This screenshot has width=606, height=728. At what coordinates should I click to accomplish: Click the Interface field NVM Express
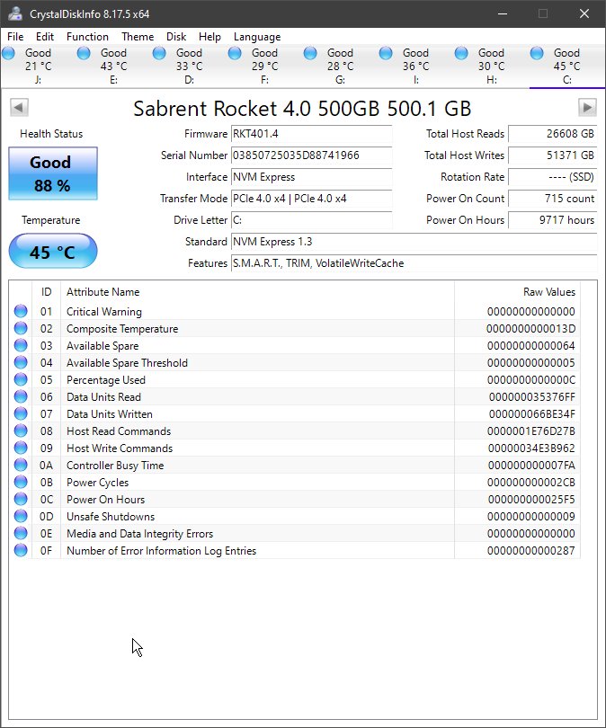click(312, 177)
